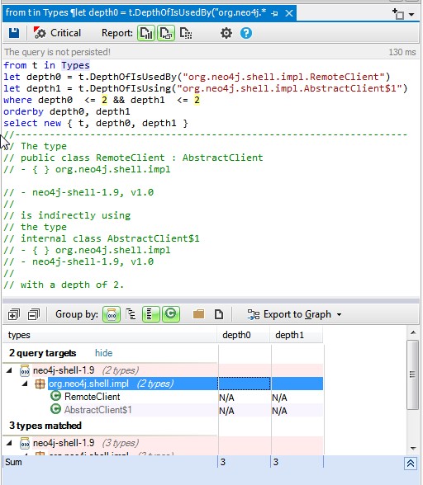Click the new tab plus icon
This screenshot has width=423, height=485.
click(398, 14)
